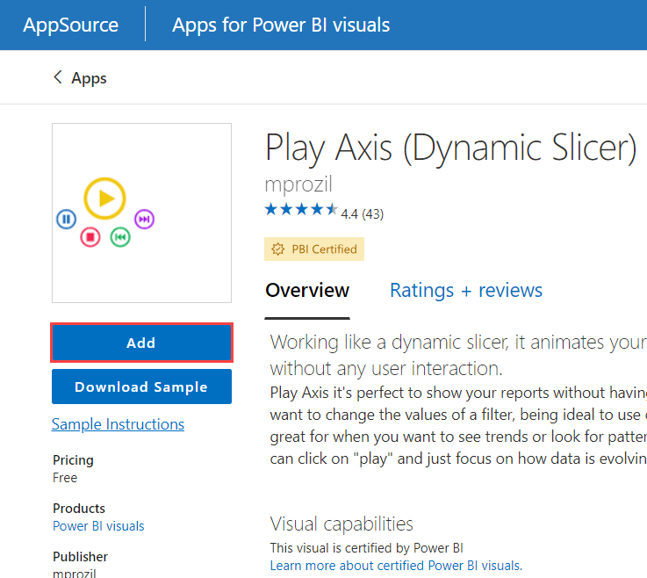The height and width of the screenshot is (578, 647).
Task: Click the AppSource header logo text
Action: [x=71, y=25]
